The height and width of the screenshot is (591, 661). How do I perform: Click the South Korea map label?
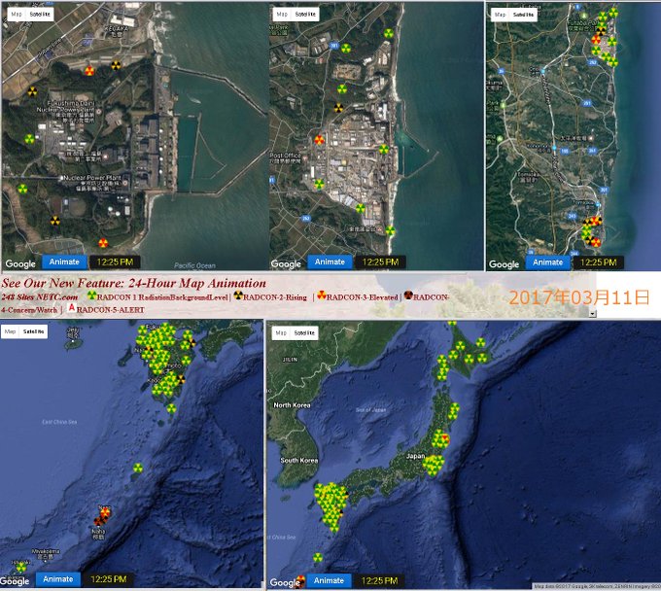tap(298, 461)
